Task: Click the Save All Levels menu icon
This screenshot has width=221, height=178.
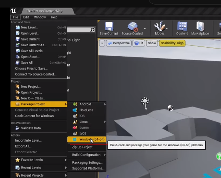Action: (17, 51)
